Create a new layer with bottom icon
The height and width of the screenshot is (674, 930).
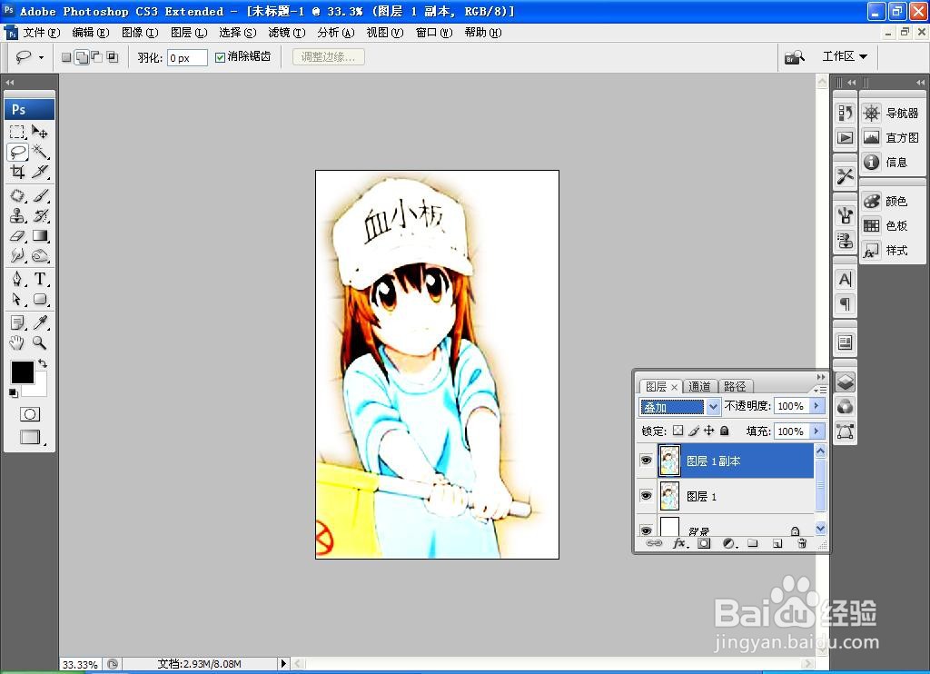point(777,543)
